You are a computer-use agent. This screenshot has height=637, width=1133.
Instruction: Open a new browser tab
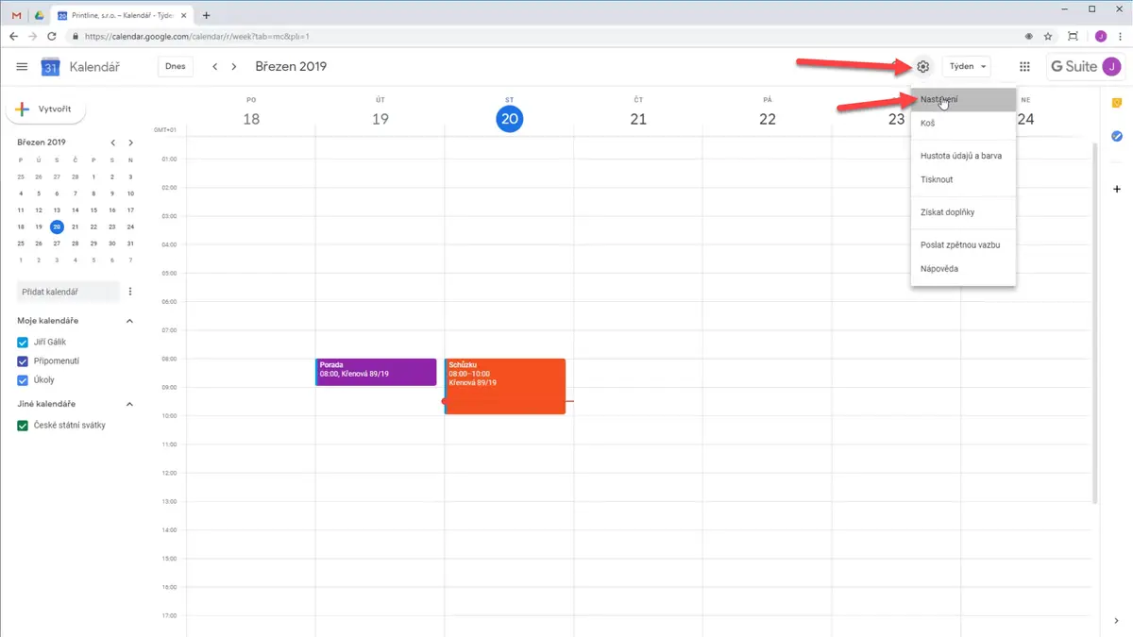pos(206,15)
